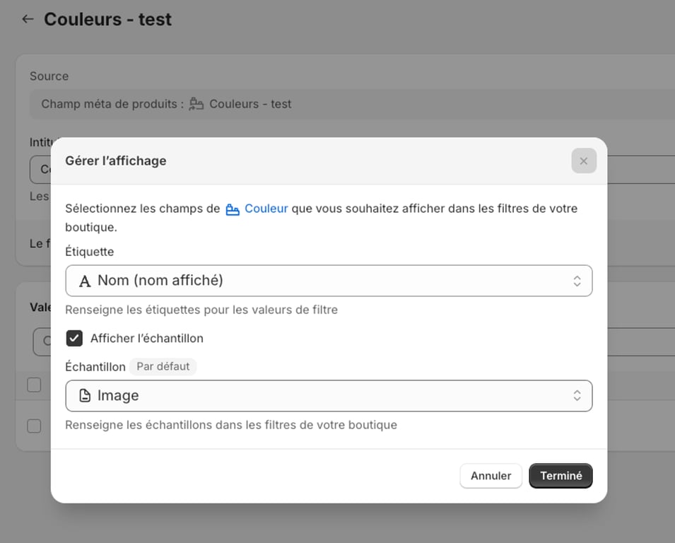
Task: Click the Par défaut badge next to Échantillon
Action: pos(163,366)
